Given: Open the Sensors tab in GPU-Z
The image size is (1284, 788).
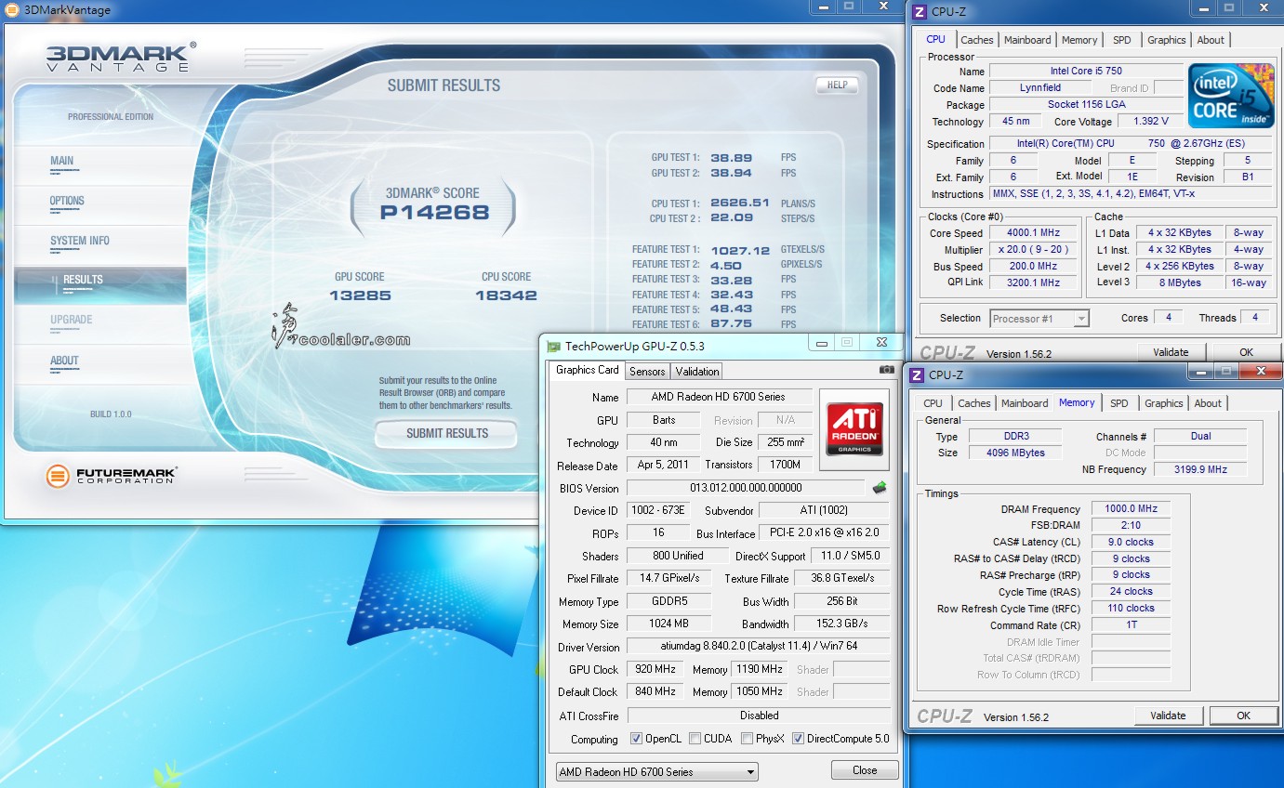Looking at the screenshot, I should pos(647,371).
